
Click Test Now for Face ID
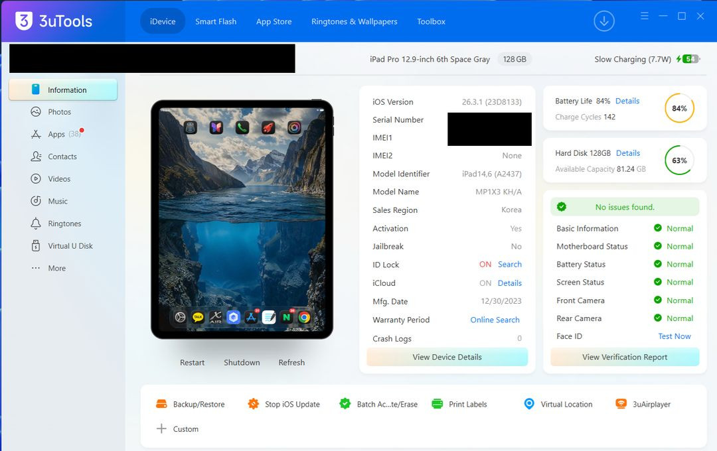tap(674, 336)
